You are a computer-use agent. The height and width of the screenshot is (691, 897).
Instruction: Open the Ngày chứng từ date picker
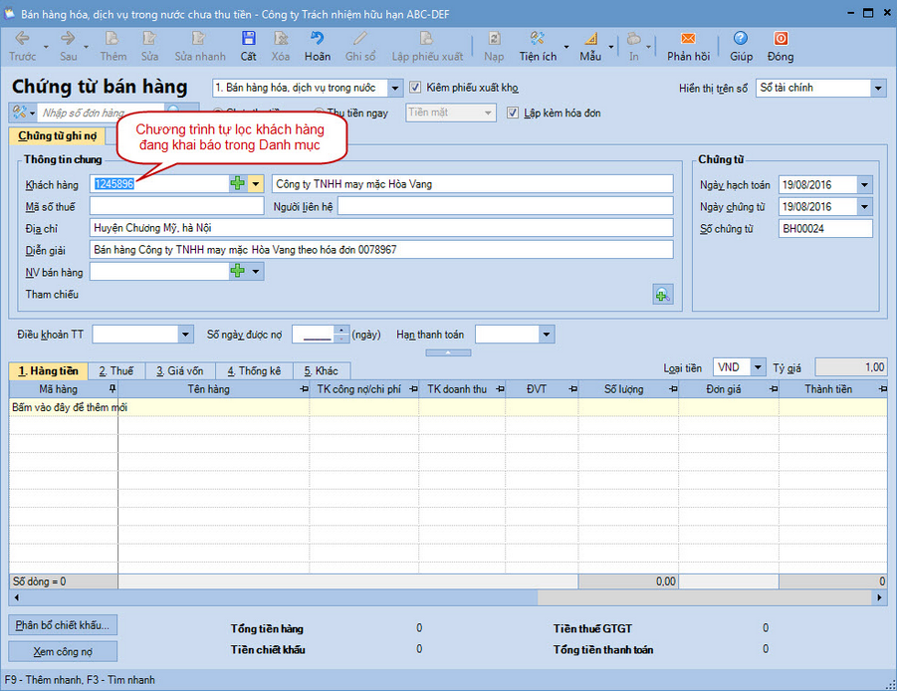(865, 206)
